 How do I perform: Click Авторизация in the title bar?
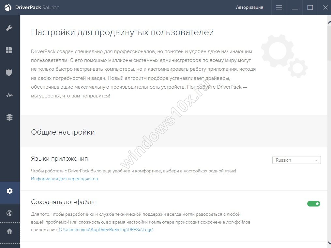click(249, 7)
